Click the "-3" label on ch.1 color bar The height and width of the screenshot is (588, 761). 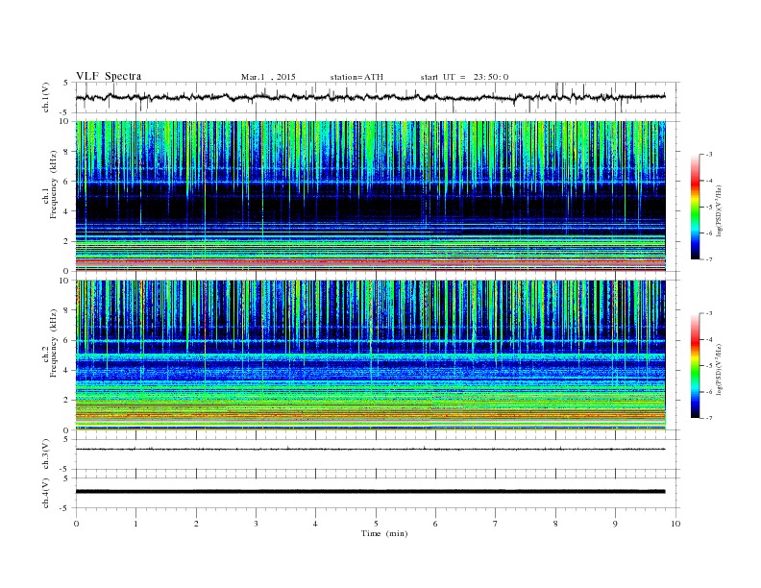coord(709,155)
